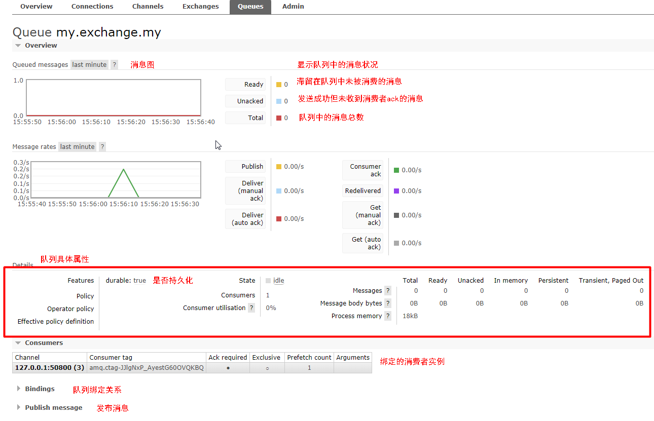This screenshot has height=421, width=654.
Task: Expand the Publish message section
Action: pyautogui.click(x=53, y=407)
